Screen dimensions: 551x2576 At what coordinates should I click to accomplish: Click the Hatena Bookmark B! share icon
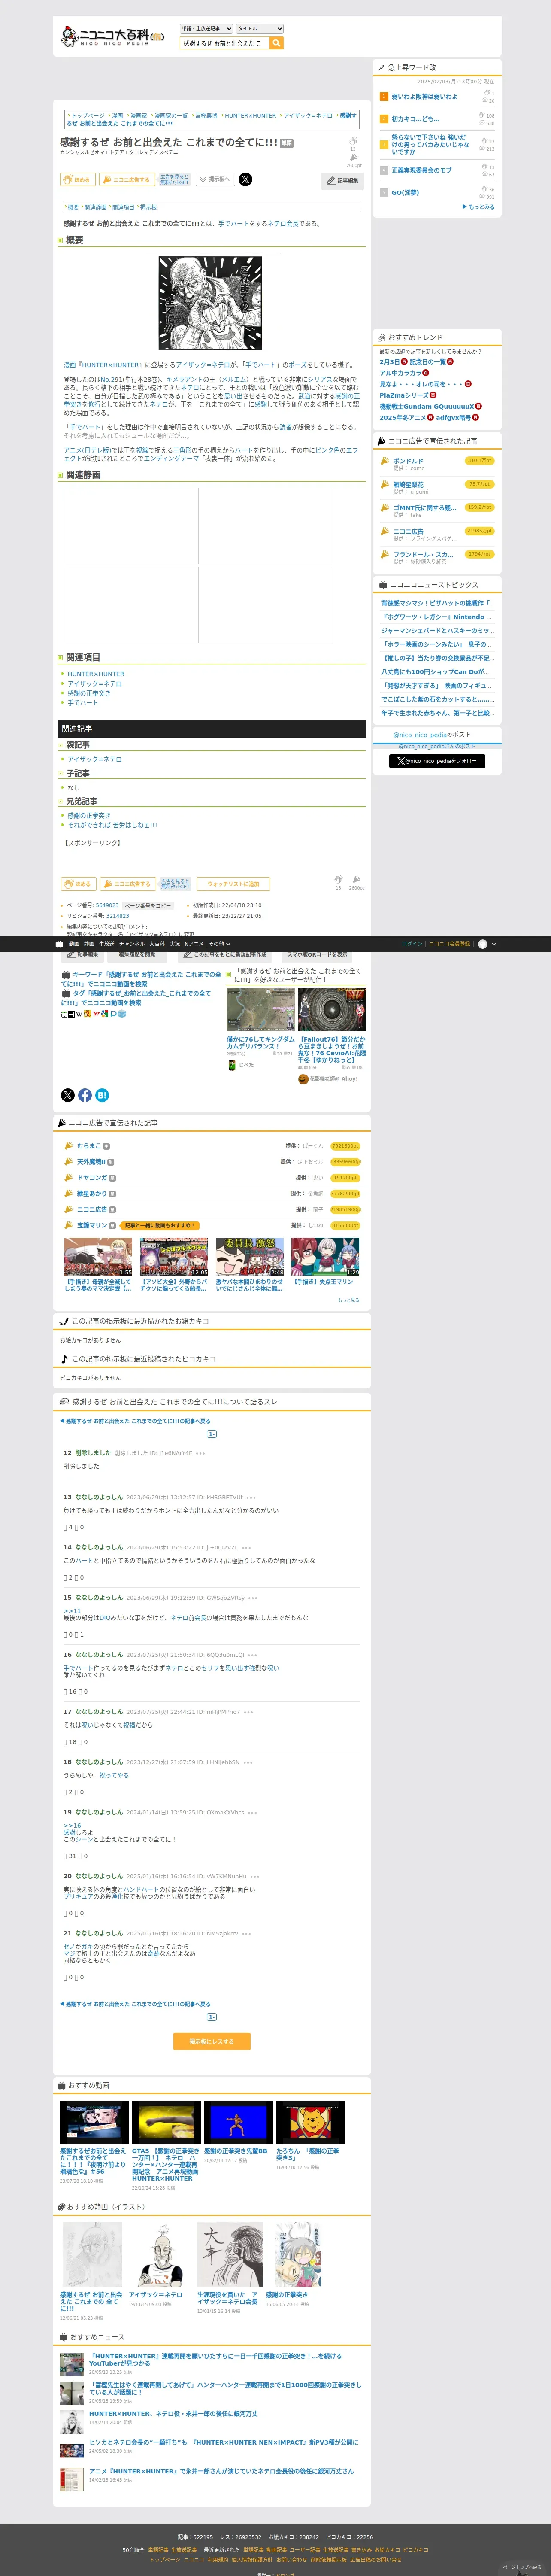pyautogui.click(x=102, y=1095)
